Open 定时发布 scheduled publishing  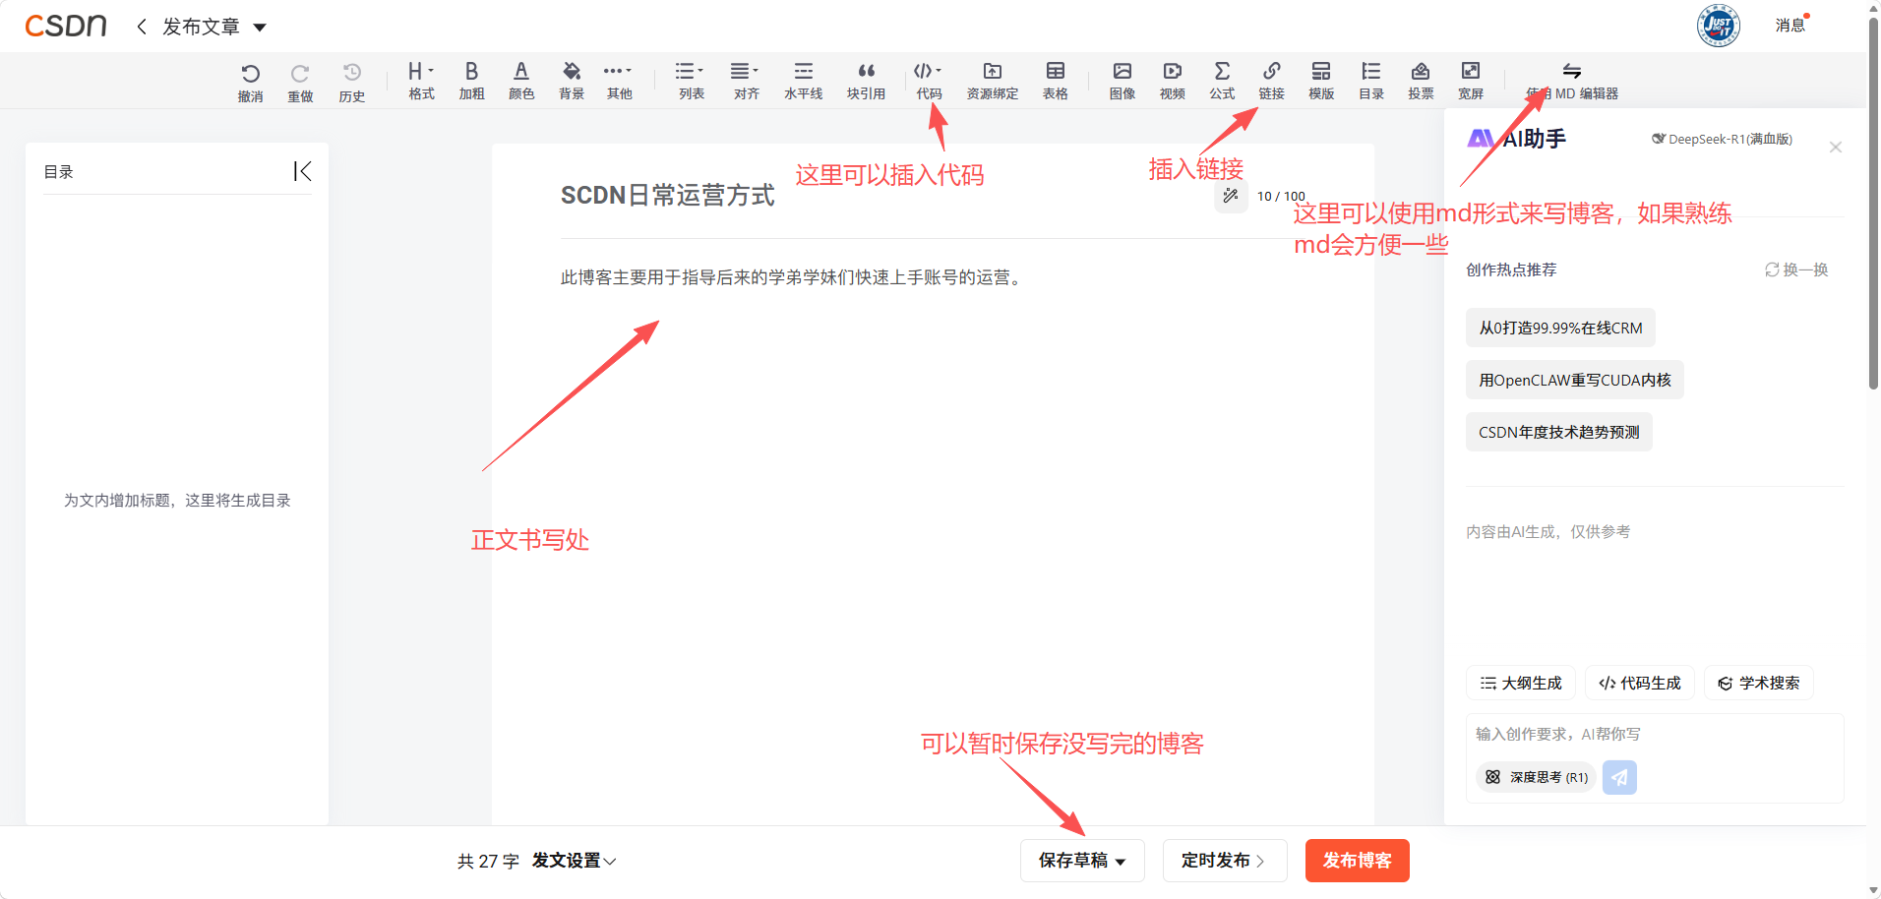(1223, 861)
